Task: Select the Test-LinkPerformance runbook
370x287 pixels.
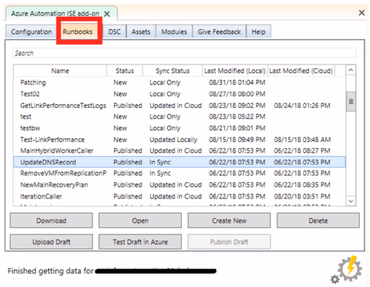Action: coord(179,139)
